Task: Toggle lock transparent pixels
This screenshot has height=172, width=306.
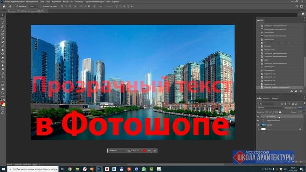Action: pos(267,112)
